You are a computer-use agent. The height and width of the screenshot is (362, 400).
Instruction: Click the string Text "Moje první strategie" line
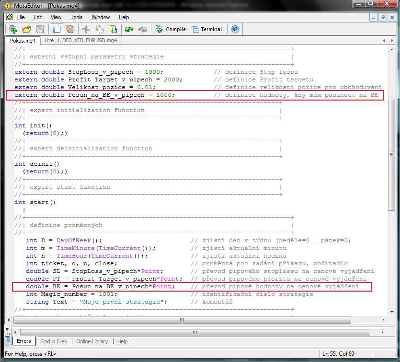pos(96,302)
